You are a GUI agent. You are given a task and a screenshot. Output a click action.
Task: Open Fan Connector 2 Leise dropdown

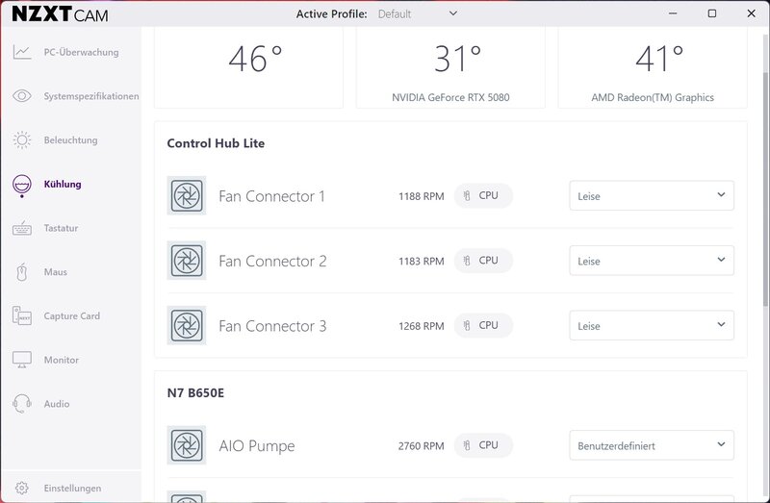tap(652, 260)
